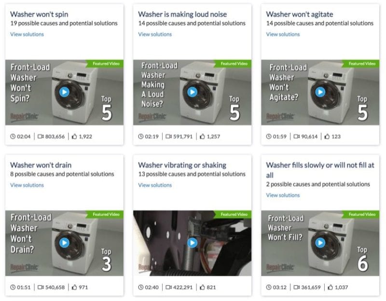Open View solutions for Washer won't drain
The image size is (386, 301).
27,185
